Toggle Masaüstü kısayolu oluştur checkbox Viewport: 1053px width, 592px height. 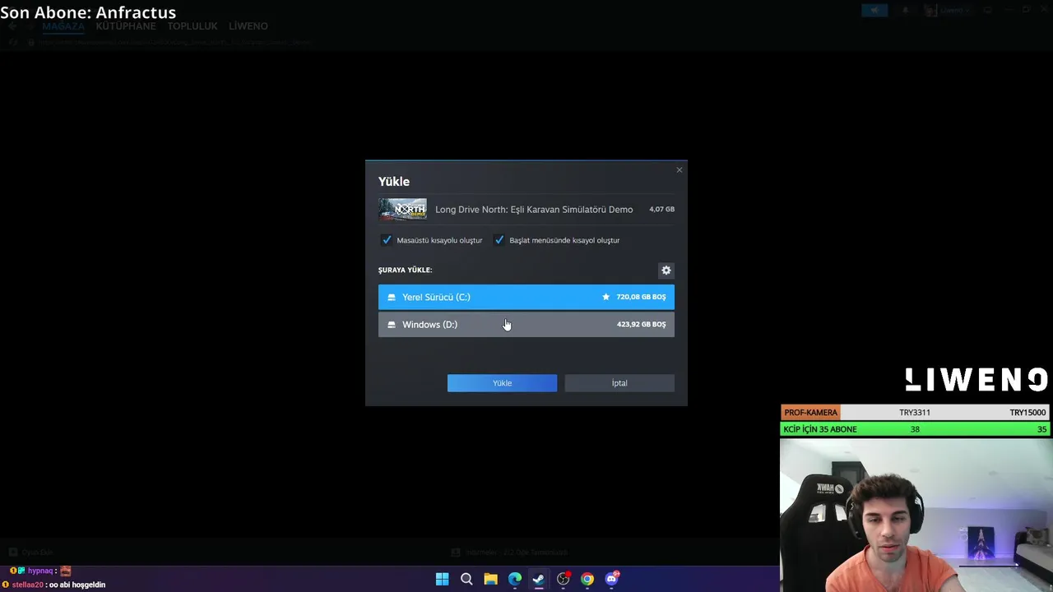coord(387,240)
